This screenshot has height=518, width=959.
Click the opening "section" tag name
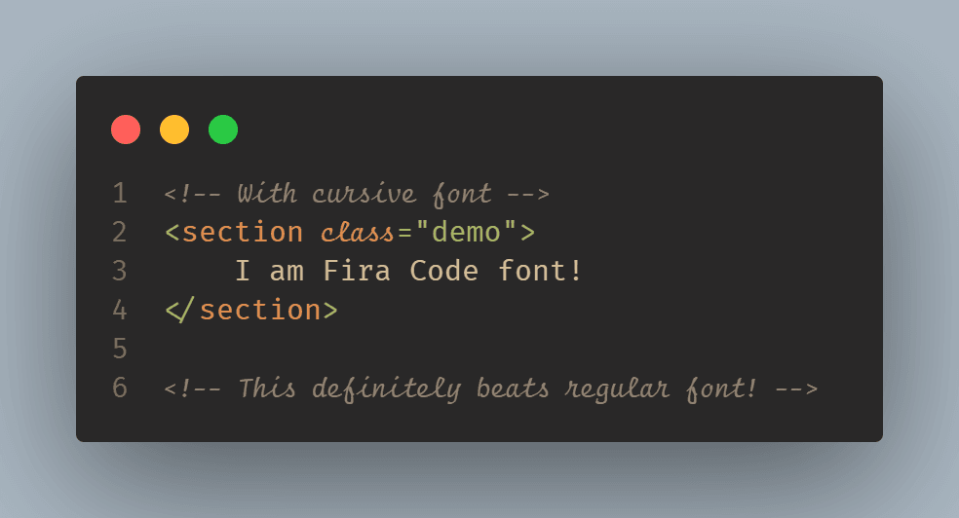pos(243,233)
